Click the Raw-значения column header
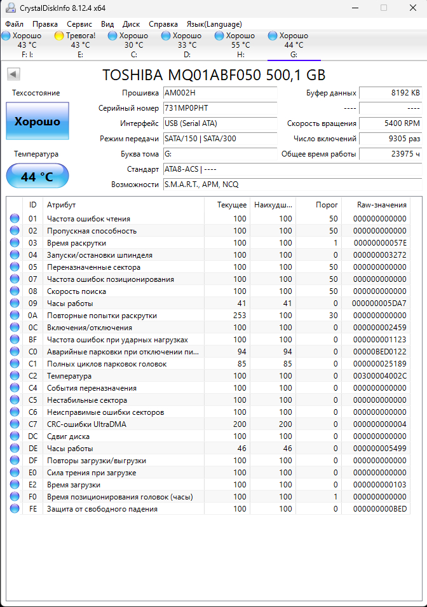427x607 pixels. 381,205
